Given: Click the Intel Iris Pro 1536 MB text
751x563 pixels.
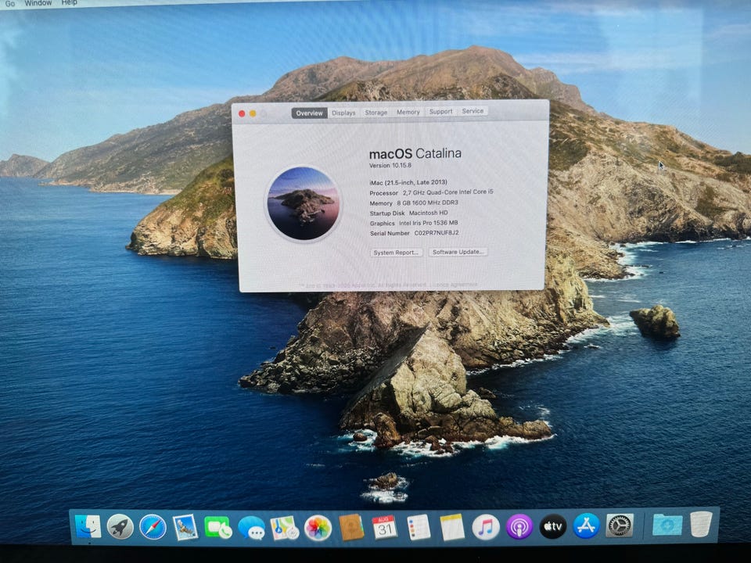Looking at the screenshot, I should [x=428, y=223].
